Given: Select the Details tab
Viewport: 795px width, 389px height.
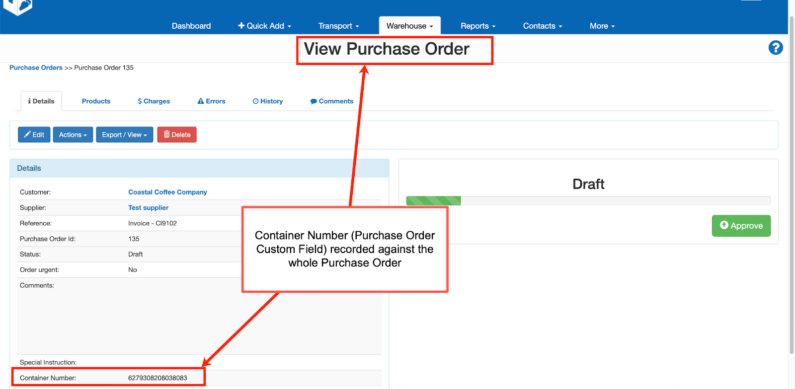Looking at the screenshot, I should 41,101.
